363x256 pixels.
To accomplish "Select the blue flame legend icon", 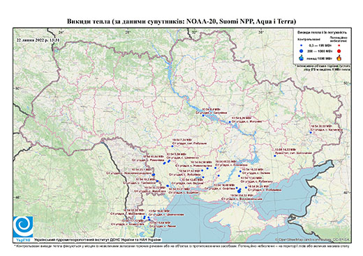I will [x=302, y=58].
